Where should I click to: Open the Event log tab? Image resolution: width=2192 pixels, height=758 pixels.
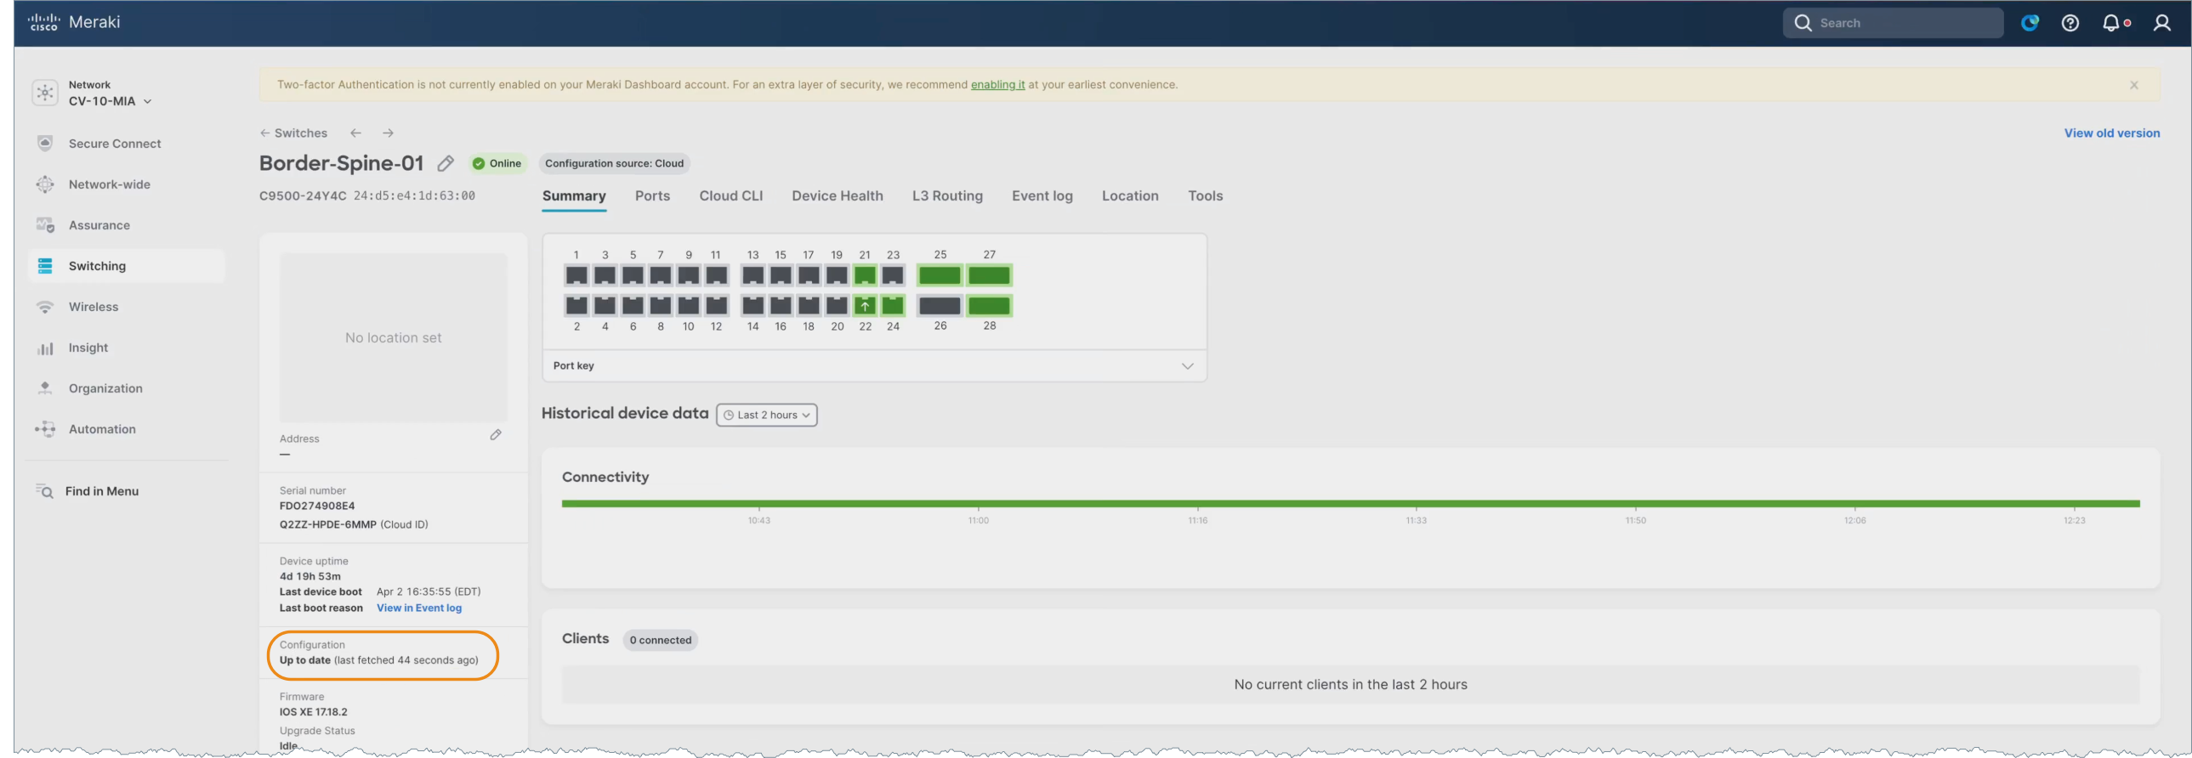click(1042, 196)
